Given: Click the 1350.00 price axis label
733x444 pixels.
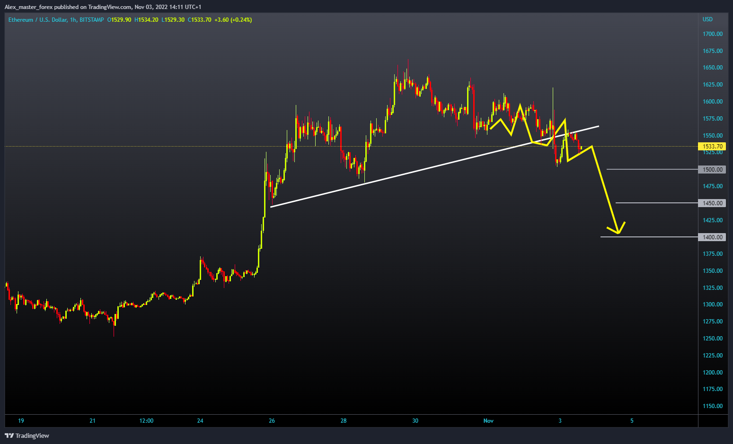Looking at the screenshot, I should [713, 271].
